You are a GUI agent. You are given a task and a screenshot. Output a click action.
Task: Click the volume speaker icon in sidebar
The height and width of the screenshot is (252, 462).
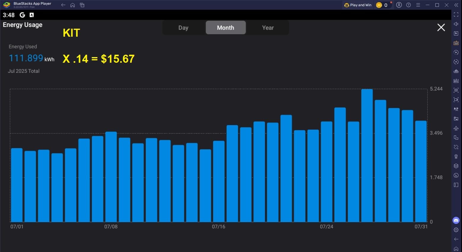click(x=456, y=24)
